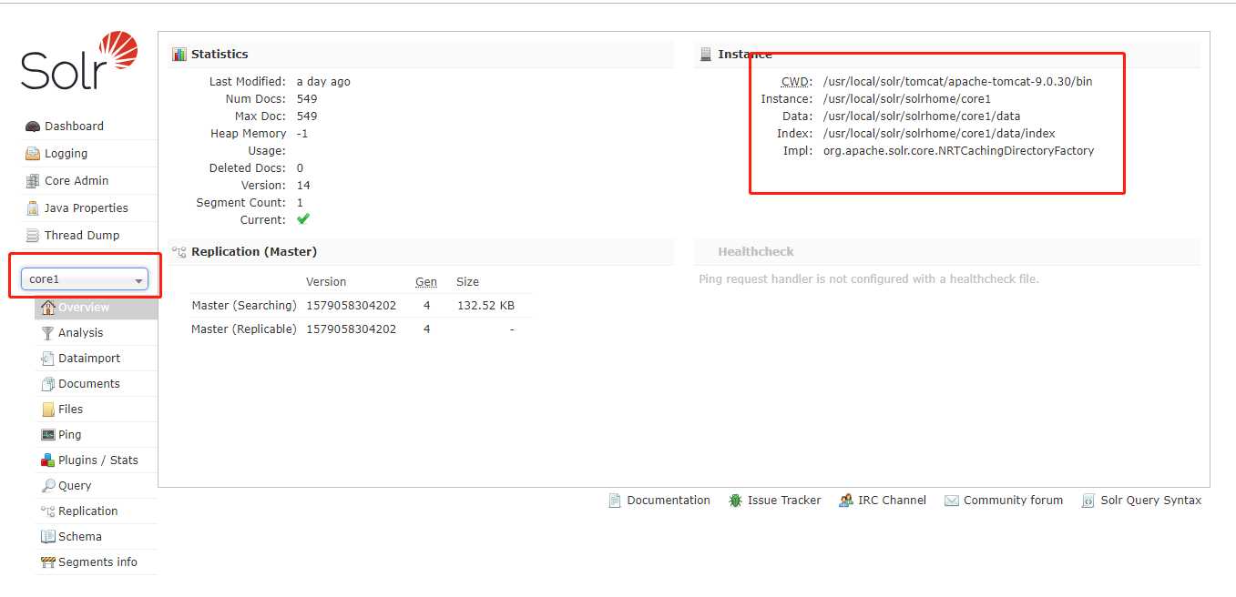Open Plugins / Stats page
The width and height of the screenshot is (1236, 597).
pyautogui.click(x=98, y=460)
